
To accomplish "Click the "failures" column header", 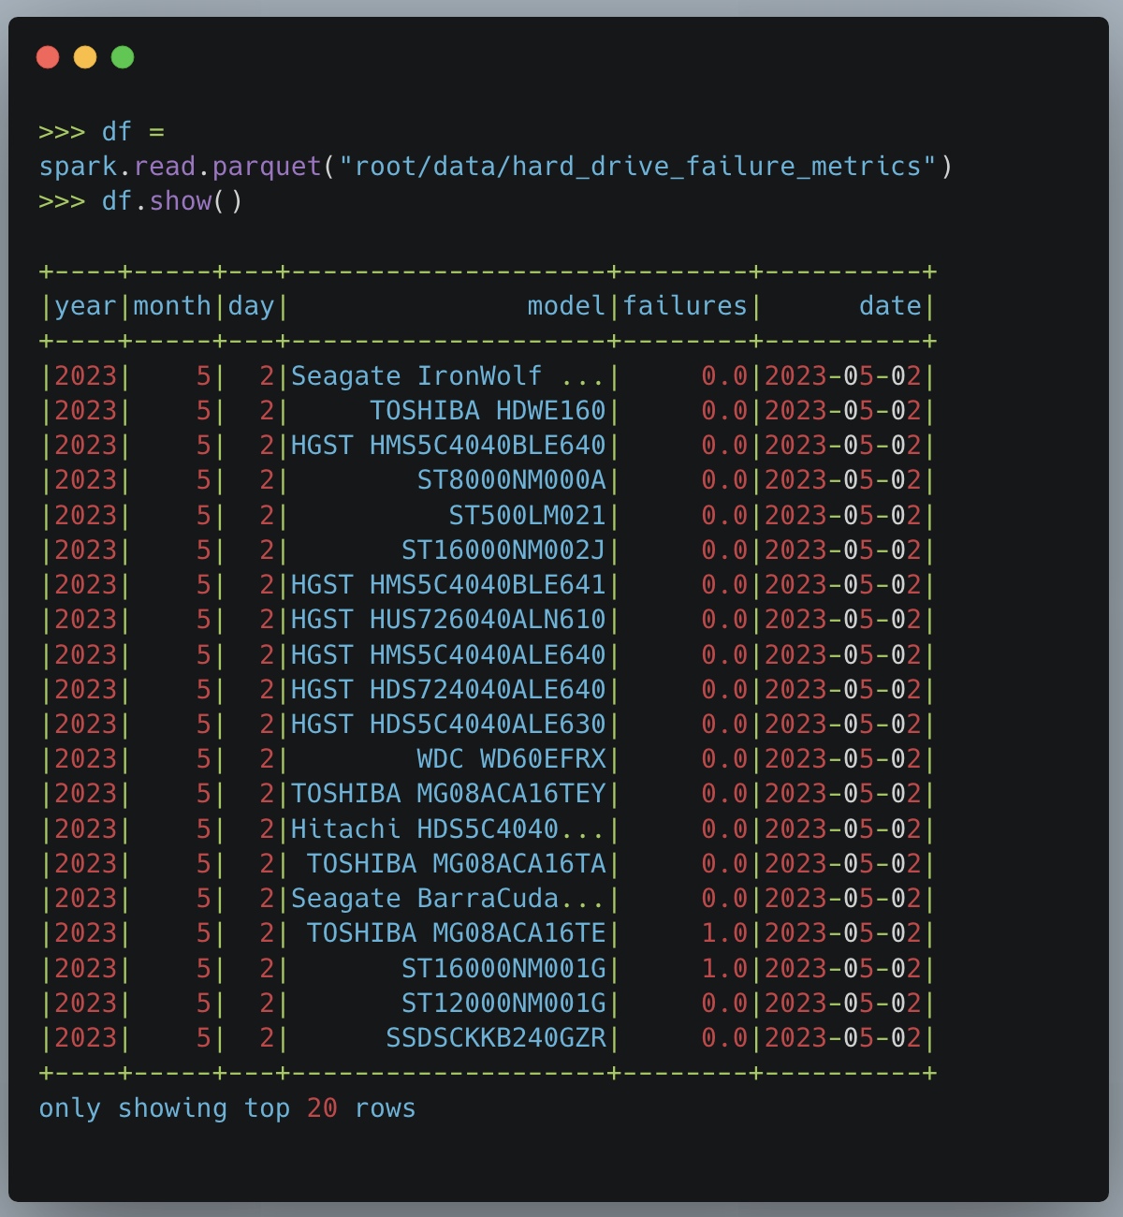I will [685, 306].
